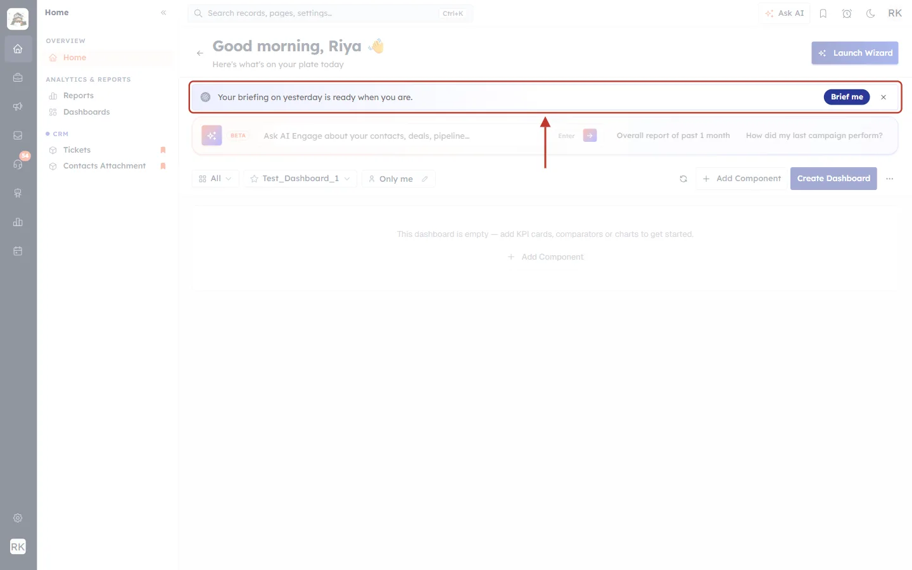Choose 'Overall report of past 1 month' suggestion
912x570 pixels.
(x=673, y=136)
